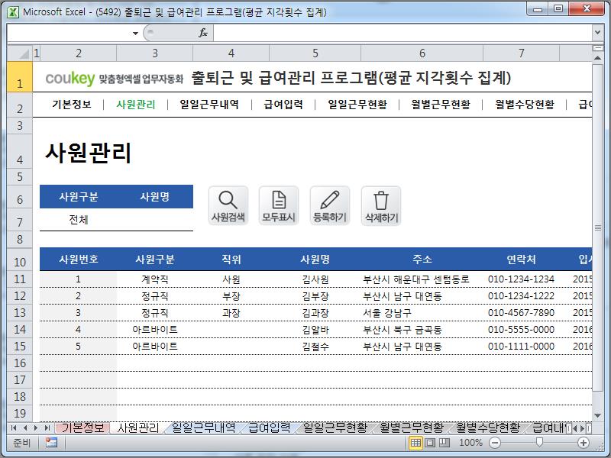
Task: Open the 사원관리 navigation menu
Action: pyautogui.click(x=136, y=105)
